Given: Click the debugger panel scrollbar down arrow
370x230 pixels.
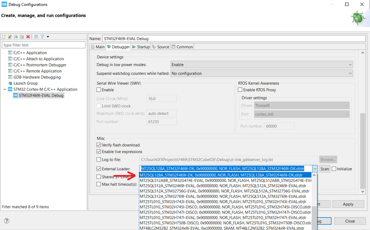Looking at the screenshot, I should [363, 191].
